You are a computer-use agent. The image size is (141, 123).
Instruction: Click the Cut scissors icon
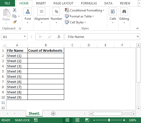15,10
